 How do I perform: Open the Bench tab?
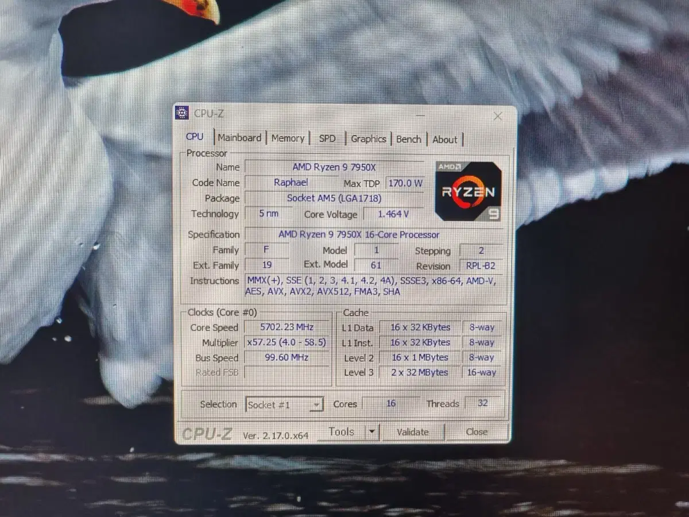[x=409, y=139]
